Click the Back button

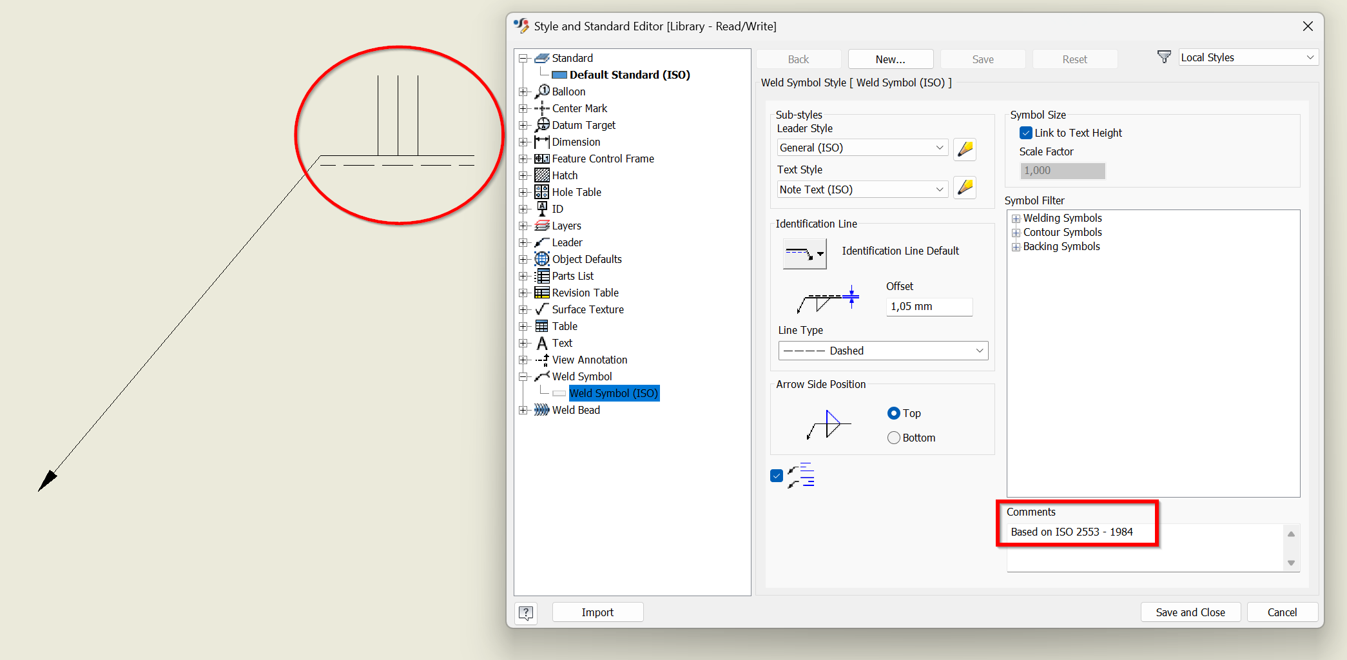coord(799,59)
